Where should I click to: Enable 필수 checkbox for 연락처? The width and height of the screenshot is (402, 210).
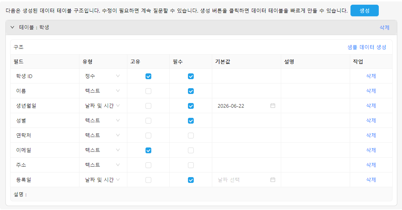191,136
